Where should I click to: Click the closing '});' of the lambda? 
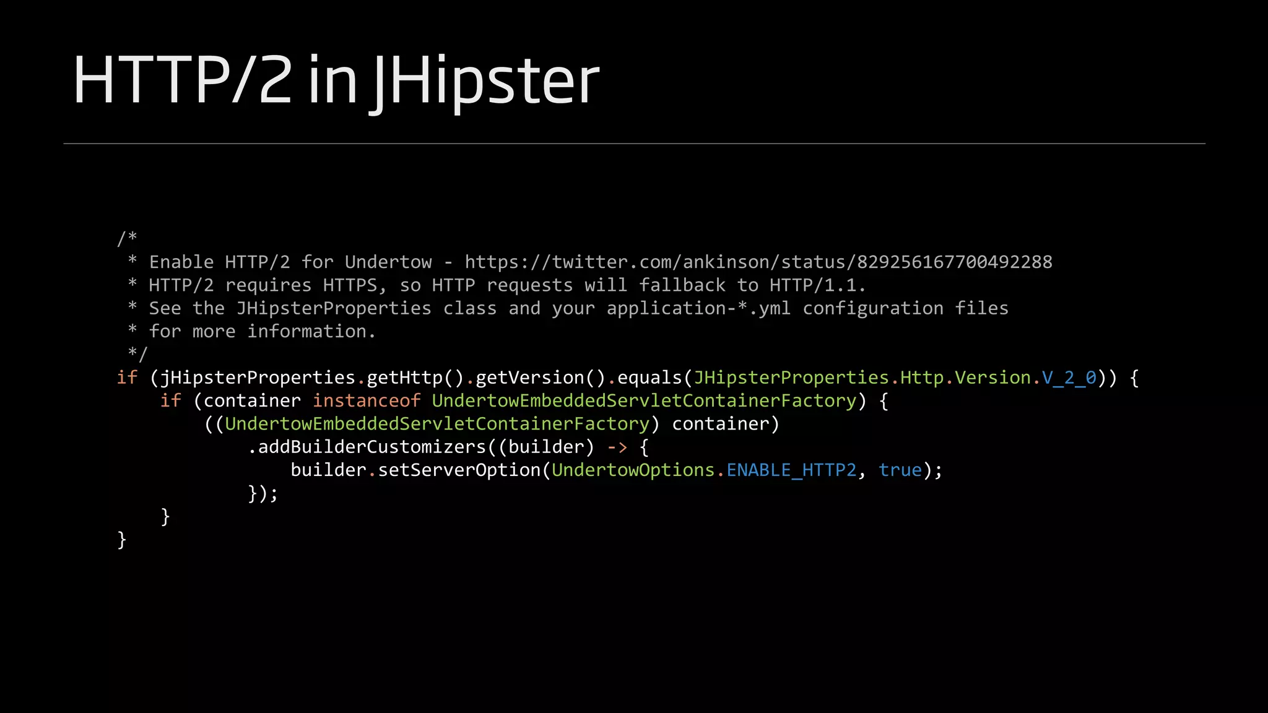(263, 493)
